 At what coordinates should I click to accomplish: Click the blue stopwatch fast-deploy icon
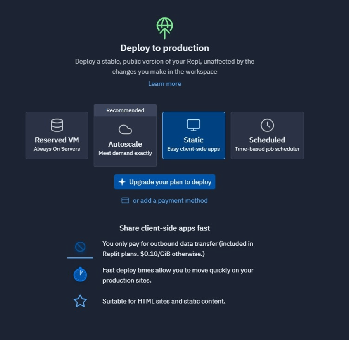pos(80,274)
